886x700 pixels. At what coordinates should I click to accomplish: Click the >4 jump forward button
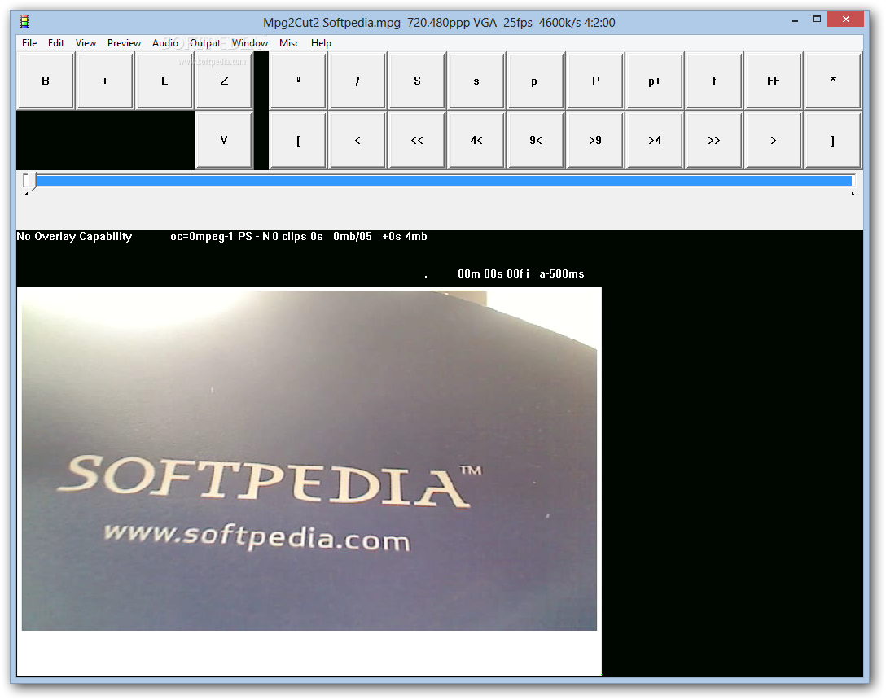click(655, 140)
